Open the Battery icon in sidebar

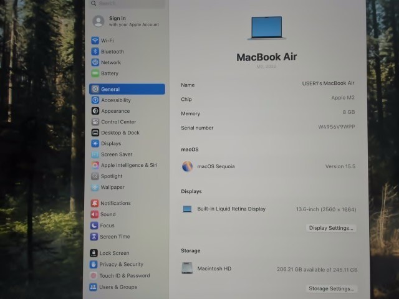point(95,74)
